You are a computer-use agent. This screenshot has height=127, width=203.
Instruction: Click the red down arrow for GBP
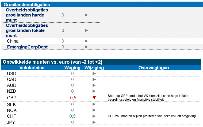click(x=94, y=98)
